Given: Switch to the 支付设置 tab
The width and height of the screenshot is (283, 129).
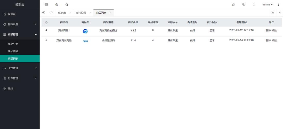Looking at the screenshot, I should coord(81,13).
